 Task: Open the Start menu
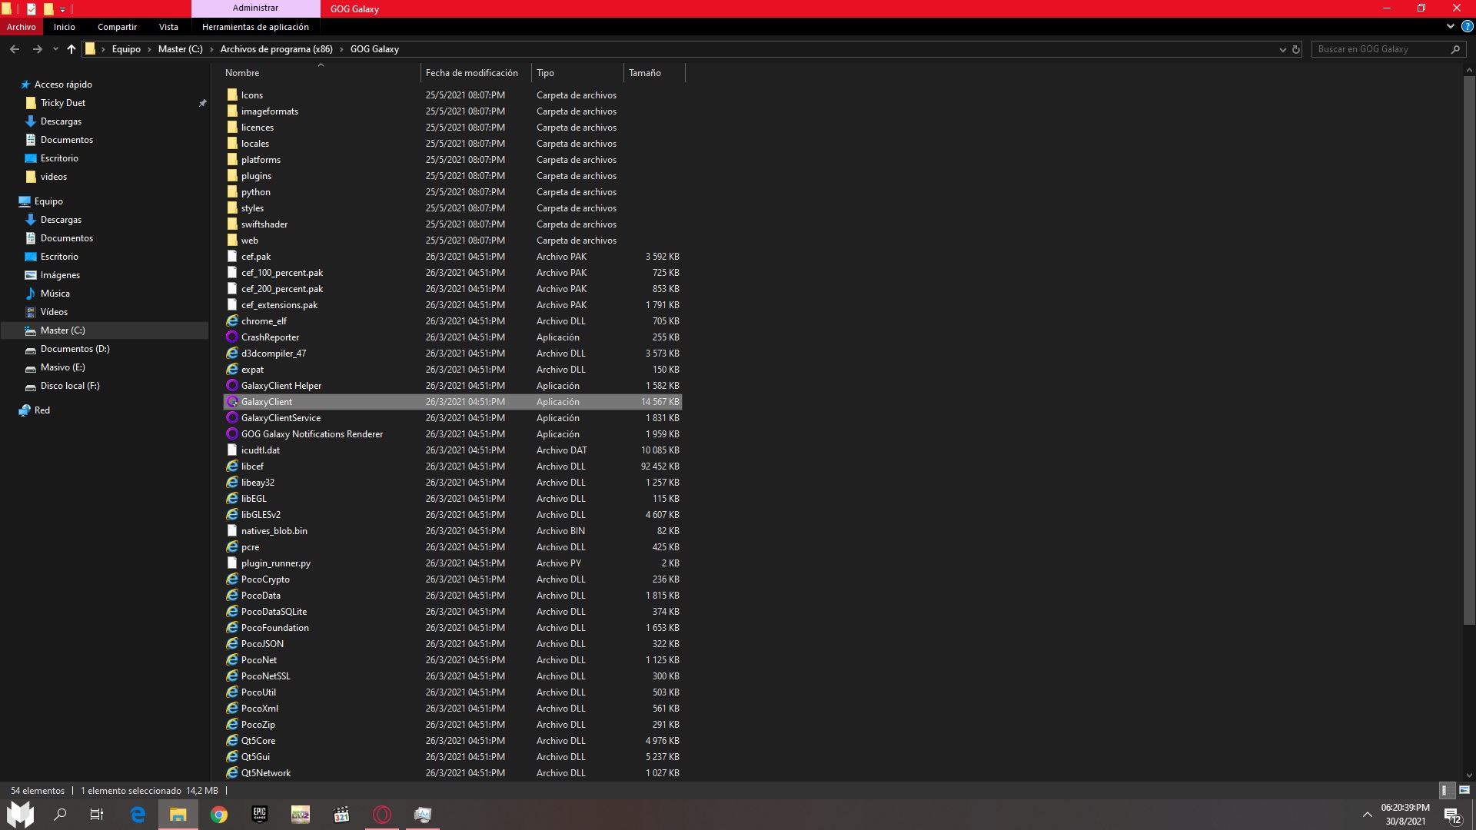(21, 815)
